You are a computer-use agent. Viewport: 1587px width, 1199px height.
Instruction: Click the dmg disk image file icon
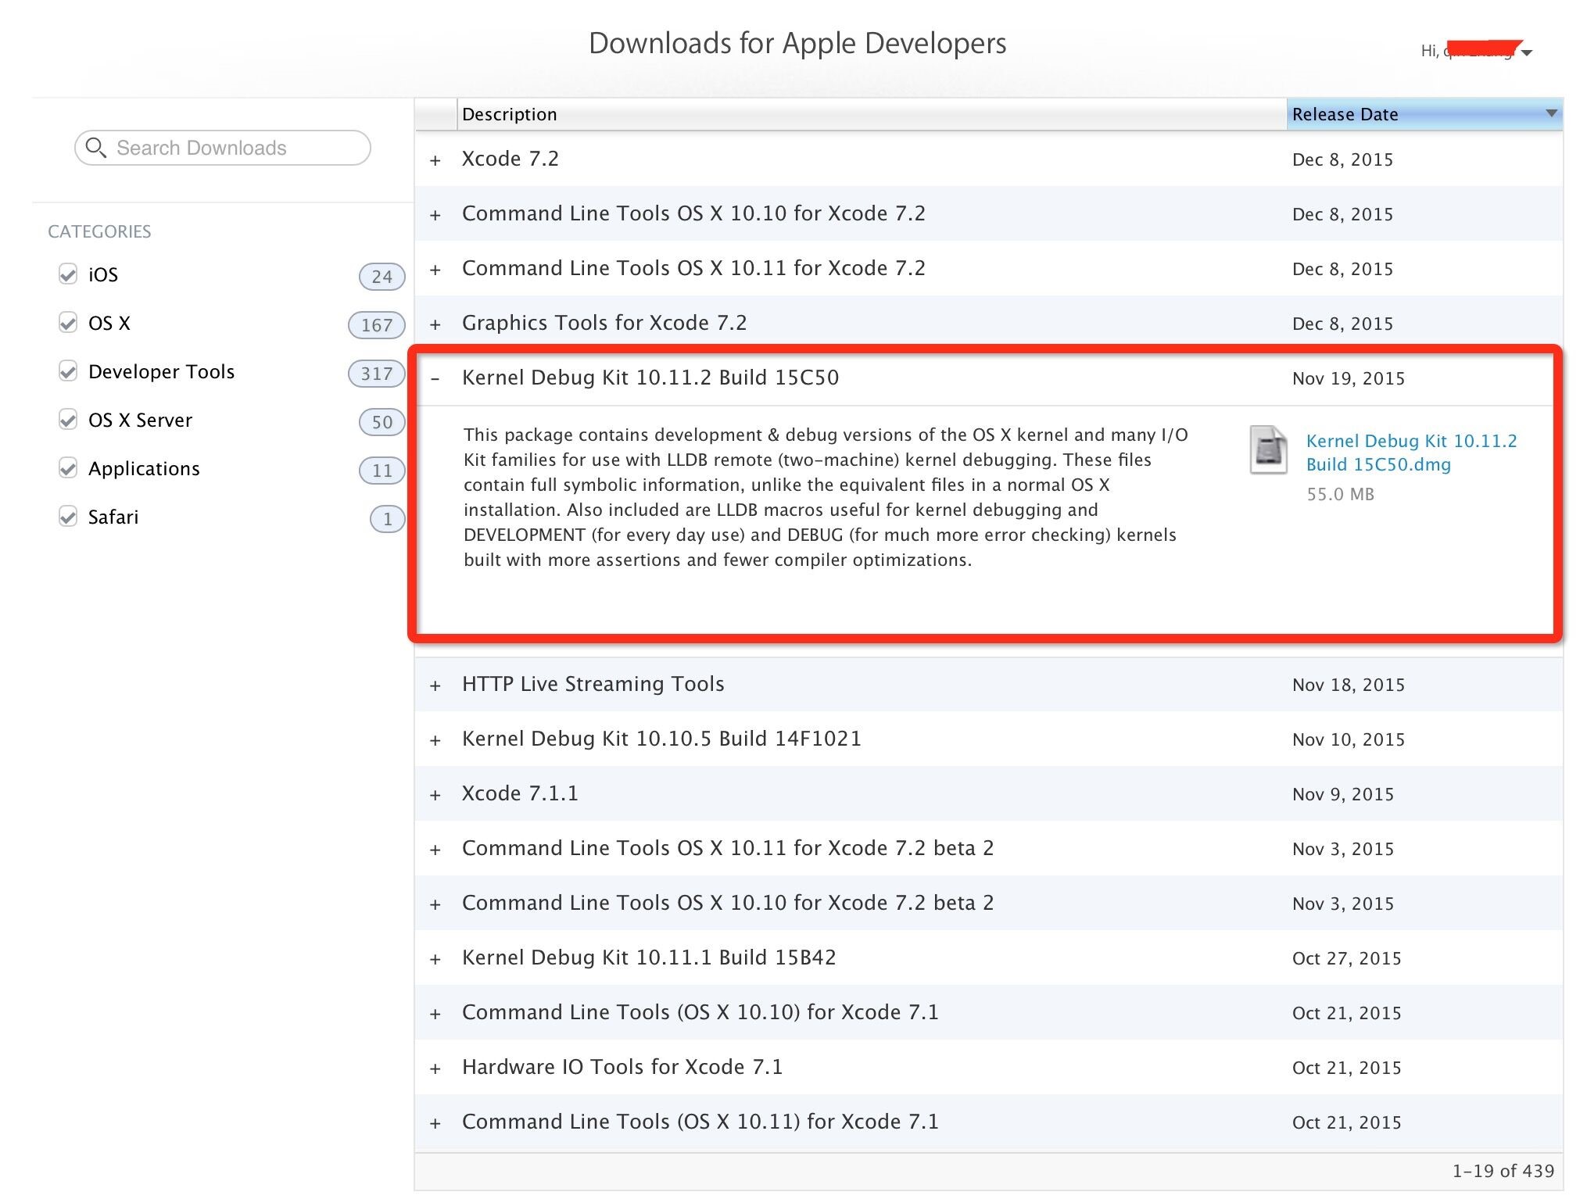pos(1267,449)
